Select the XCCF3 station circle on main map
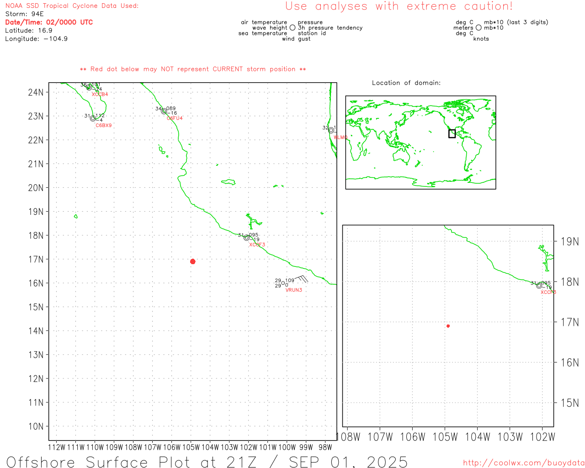 (246, 238)
